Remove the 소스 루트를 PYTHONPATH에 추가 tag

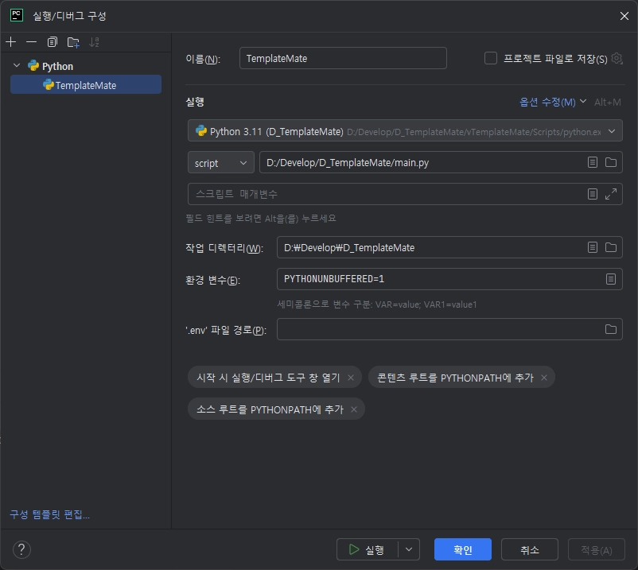point(353,409)
